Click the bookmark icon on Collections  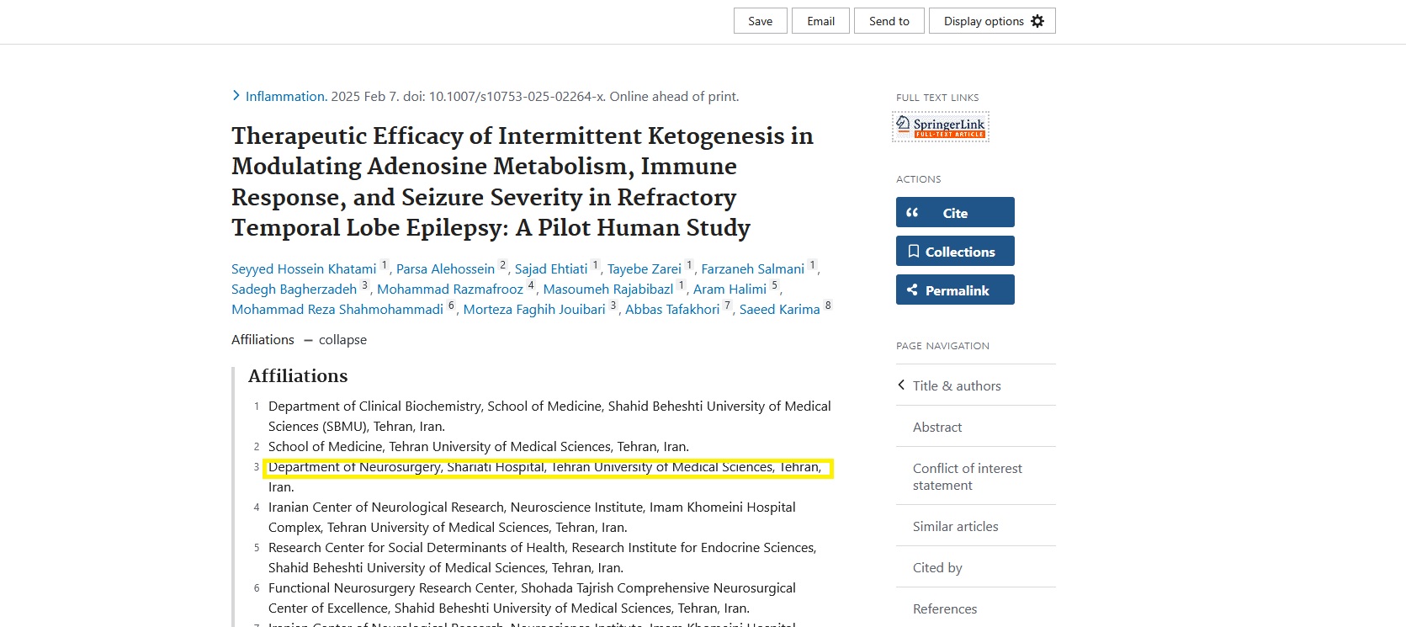click(913, 252)
